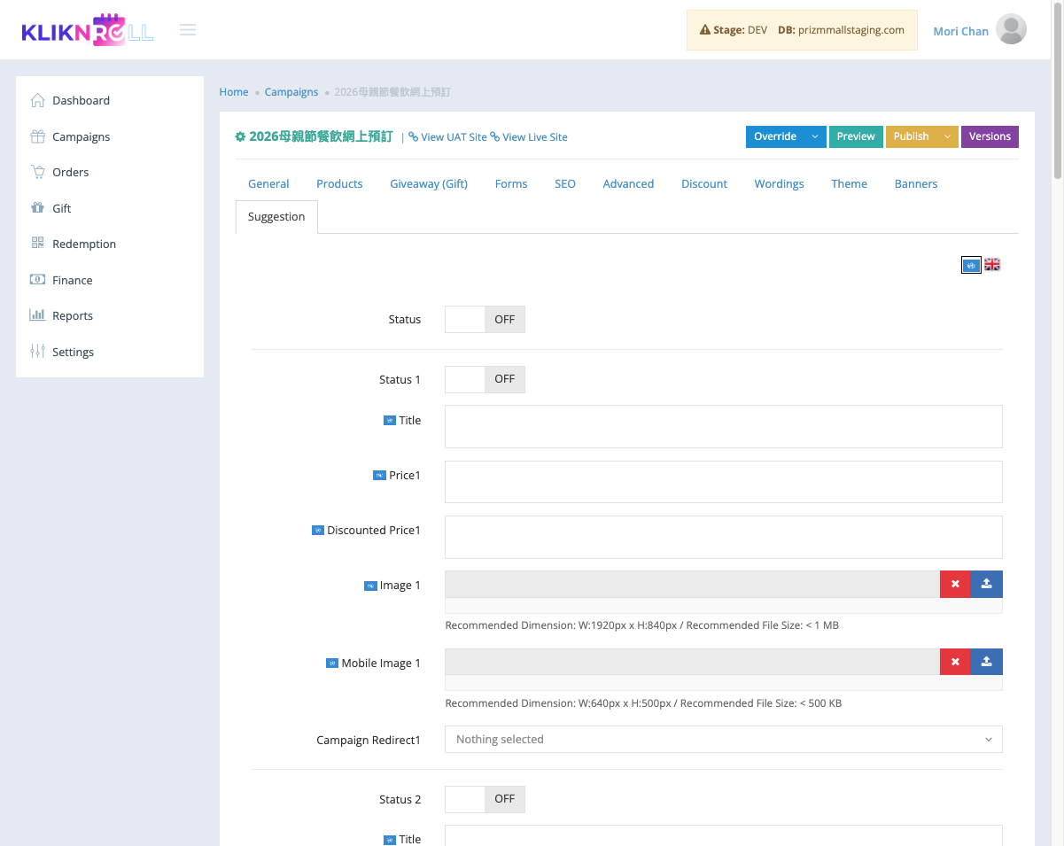Image resolution: width=1064 pixels, height=846 pixels.
Task: Toggle the main Status switch
Action: (485, 320)
